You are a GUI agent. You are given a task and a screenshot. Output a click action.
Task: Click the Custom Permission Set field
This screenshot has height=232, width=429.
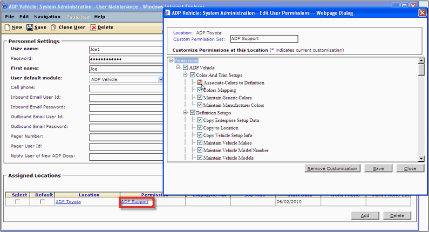tap(264, 39)
